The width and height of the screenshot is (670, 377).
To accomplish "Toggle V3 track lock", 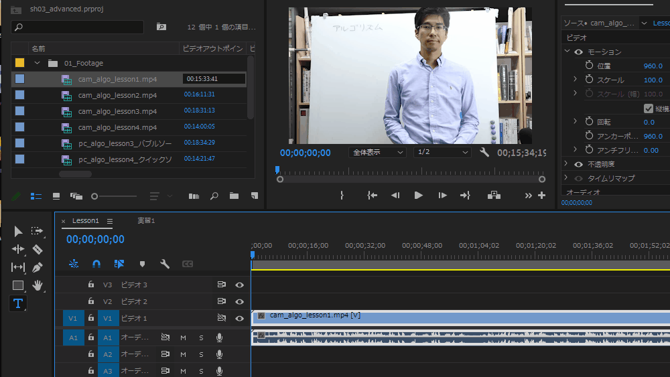I will click(x=91, y=285).
